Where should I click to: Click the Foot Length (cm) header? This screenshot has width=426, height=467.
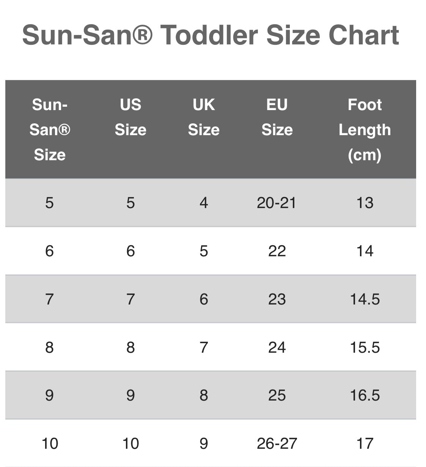pos(365,129)
